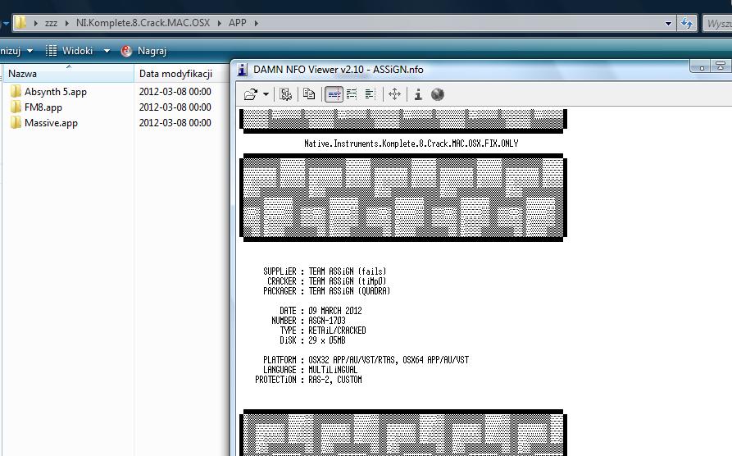Click the LANGUAGE MULTiLiNGUAL line
The image size is (732, 456).
[x=311, y=370]
